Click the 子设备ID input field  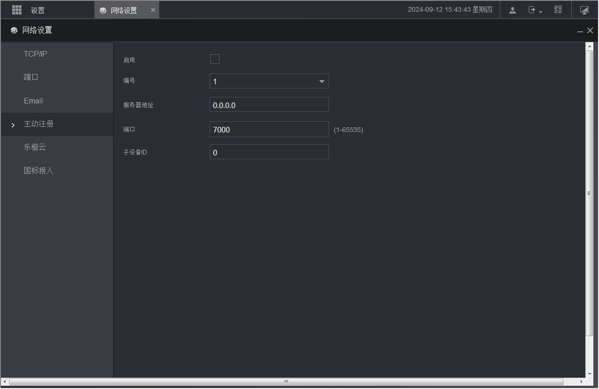coord(269,152)
